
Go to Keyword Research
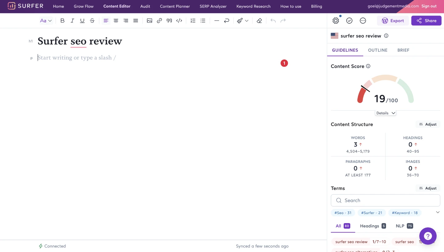click(x=253, y=6)
